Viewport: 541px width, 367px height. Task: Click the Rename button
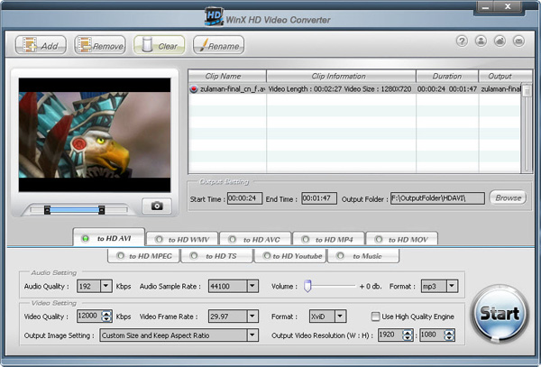click(219, 45)
